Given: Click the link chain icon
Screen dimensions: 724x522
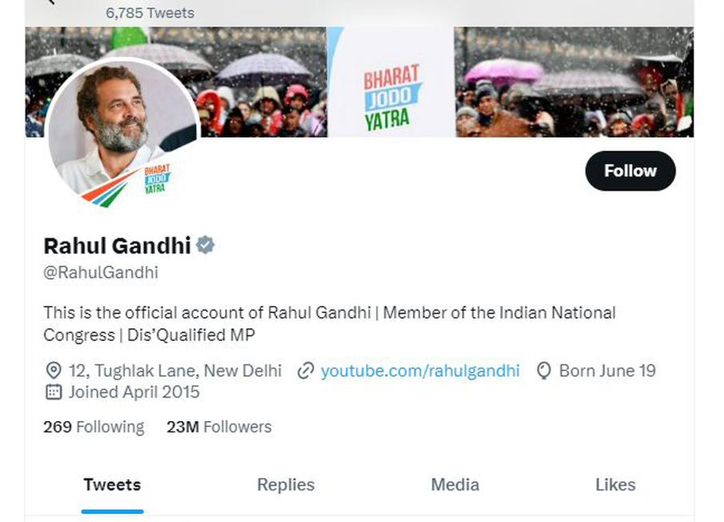Looking at the screenshot, I should [305, 370].
